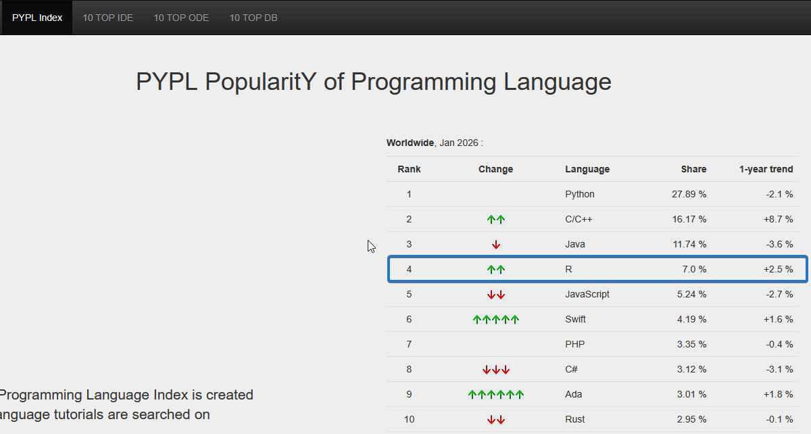The height and width of the screenshot is (434, 811).
Task: Click the PHP row language name
Action: point(575,345)
